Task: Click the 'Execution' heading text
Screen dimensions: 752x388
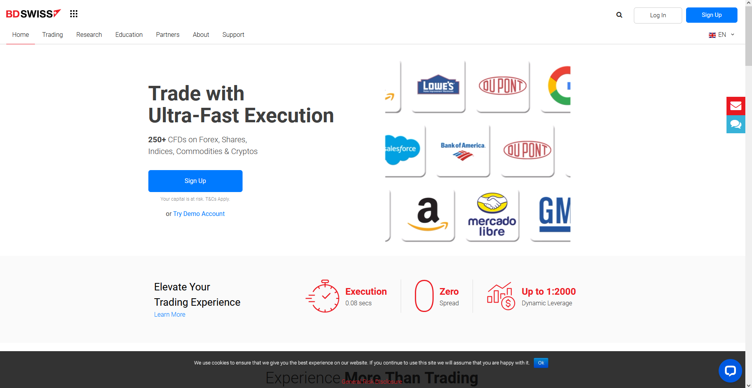Action: pos(366,292)
